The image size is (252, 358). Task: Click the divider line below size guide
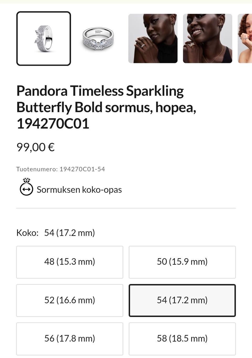coord(126,208)
